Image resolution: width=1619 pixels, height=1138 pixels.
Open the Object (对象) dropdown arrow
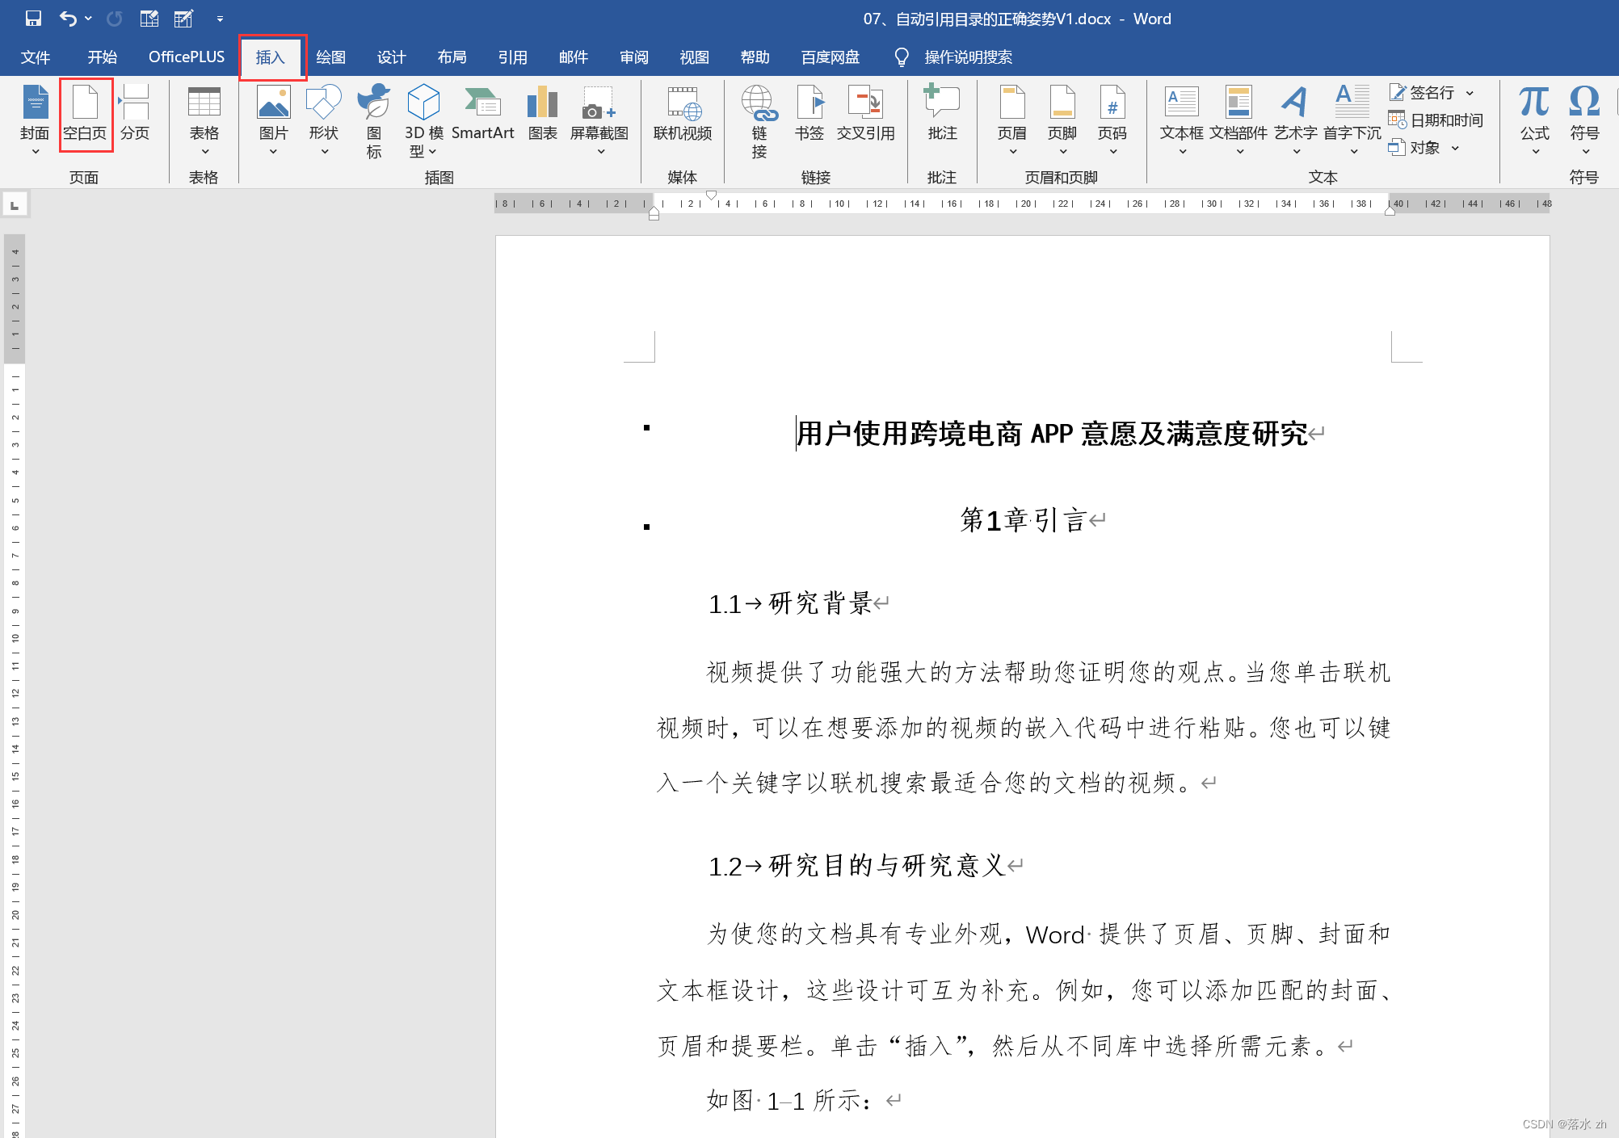1455,148
